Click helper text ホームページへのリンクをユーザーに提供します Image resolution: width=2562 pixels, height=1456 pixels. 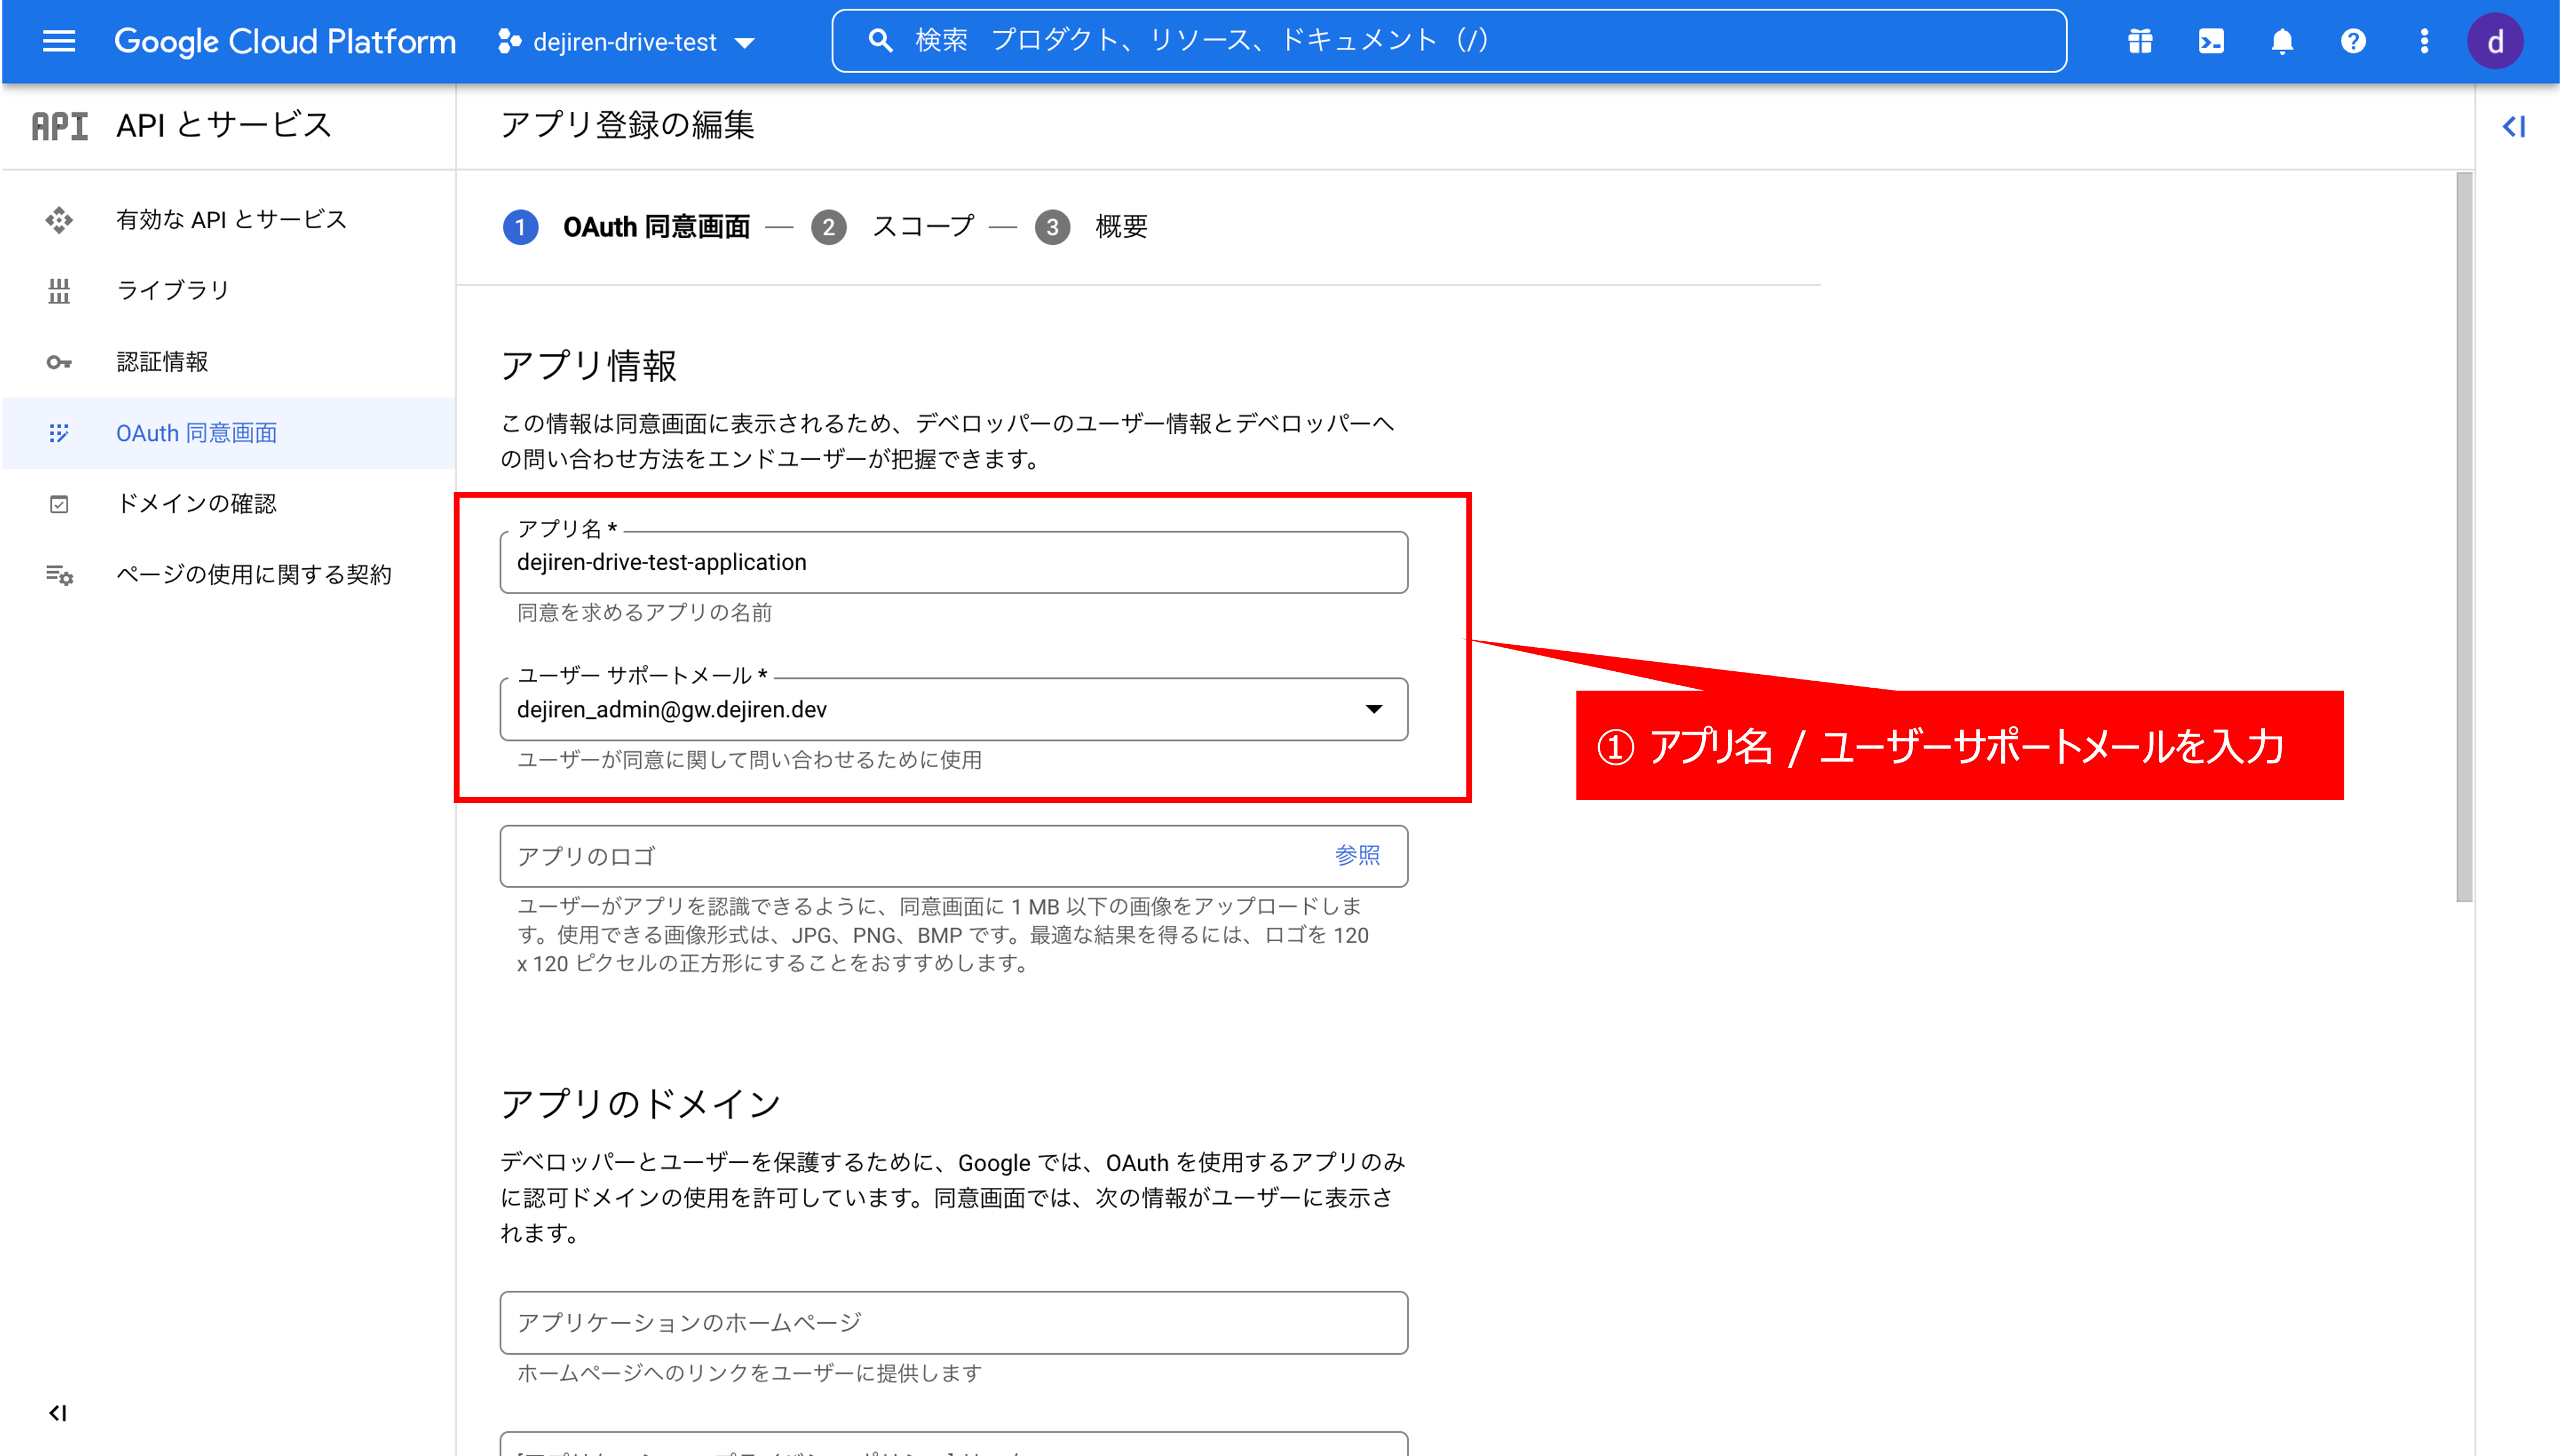click(x=749, y=1373)
